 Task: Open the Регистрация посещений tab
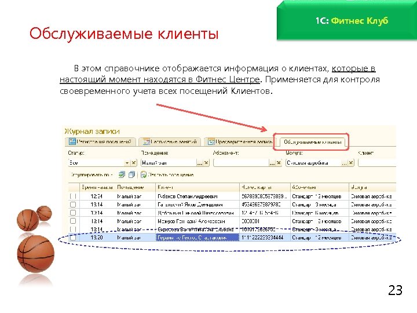pos(101,141)
